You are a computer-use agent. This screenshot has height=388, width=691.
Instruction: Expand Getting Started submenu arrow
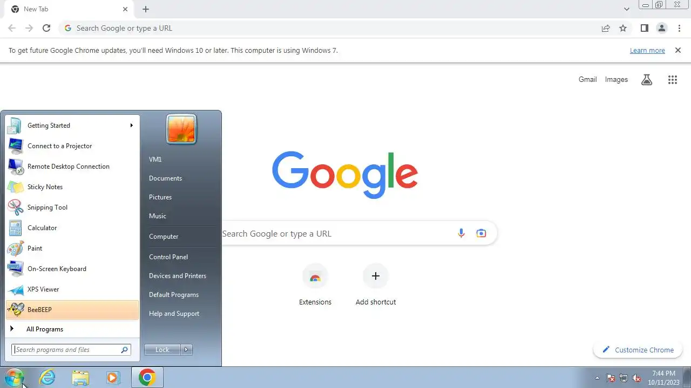click(131, 126)
